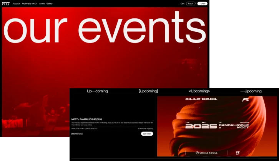This screenshot has height=161, width=279.
Task: Click the 31.12-02.01 date on poster
Action: coord(201,99)
